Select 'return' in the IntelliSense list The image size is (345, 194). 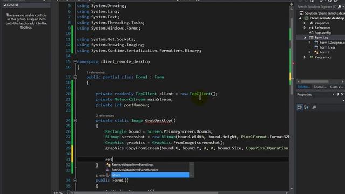[x=150, y=175]
